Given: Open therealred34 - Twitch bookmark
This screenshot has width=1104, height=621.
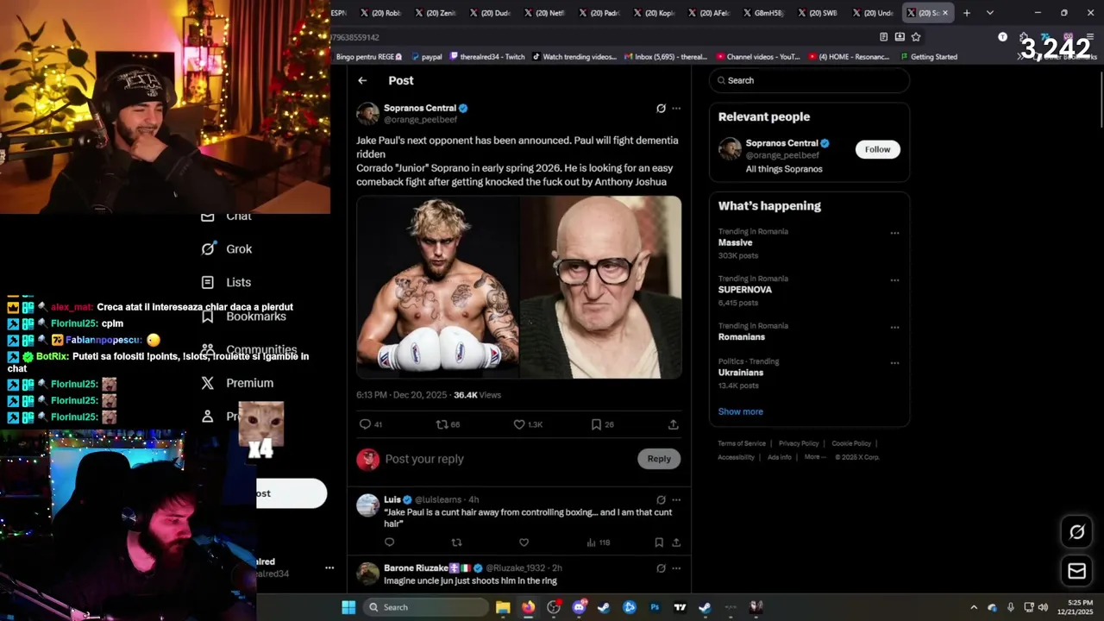Looking at the screenshot, I should click(x=487, y=57).
